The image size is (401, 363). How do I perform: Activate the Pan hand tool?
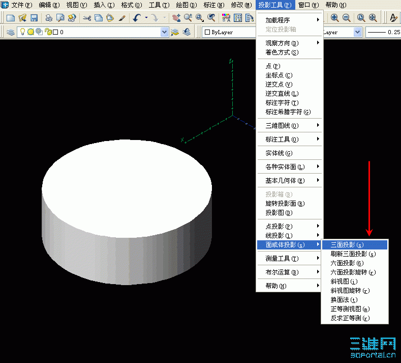pyautogui.click(x=176, y=18)
